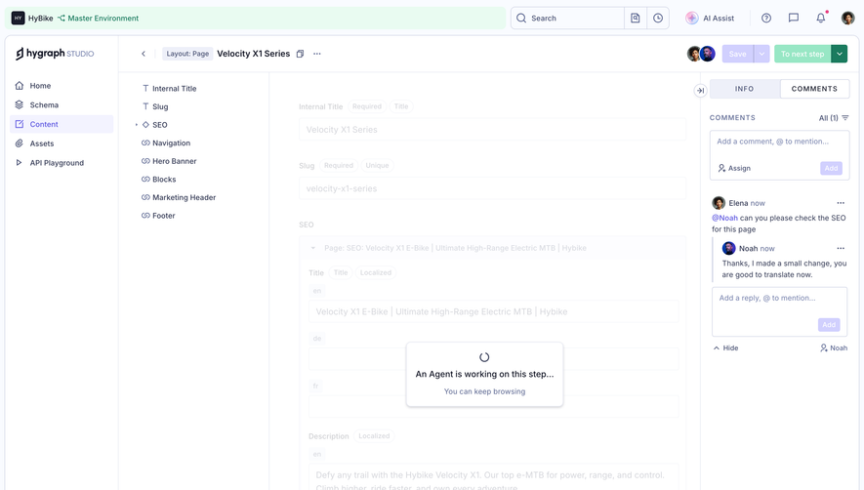Open the content search document icon
The image size is (864, 490).
click(636, 19)
